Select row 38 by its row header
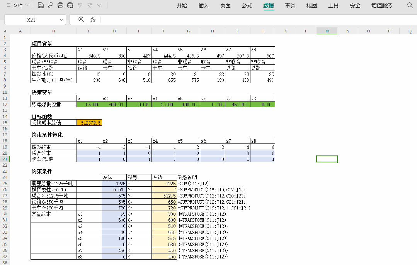This screenshot has width=417, height=265. point(5,262)
